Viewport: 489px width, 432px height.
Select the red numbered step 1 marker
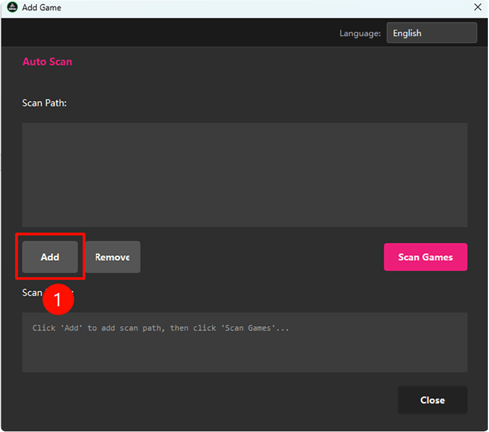point(58,299)
